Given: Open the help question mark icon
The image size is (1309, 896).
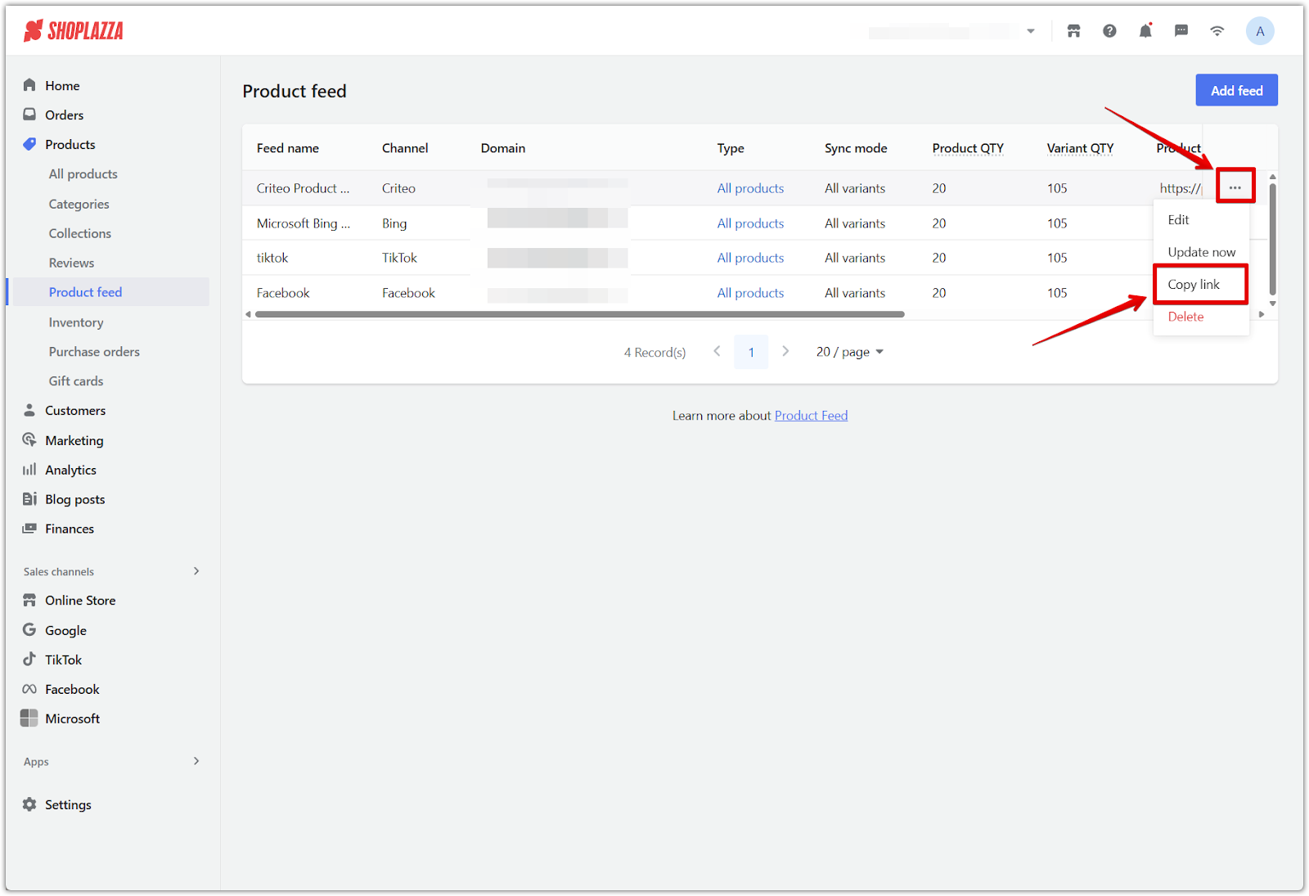Looking at the screenshot, I should click(1109, 31).
